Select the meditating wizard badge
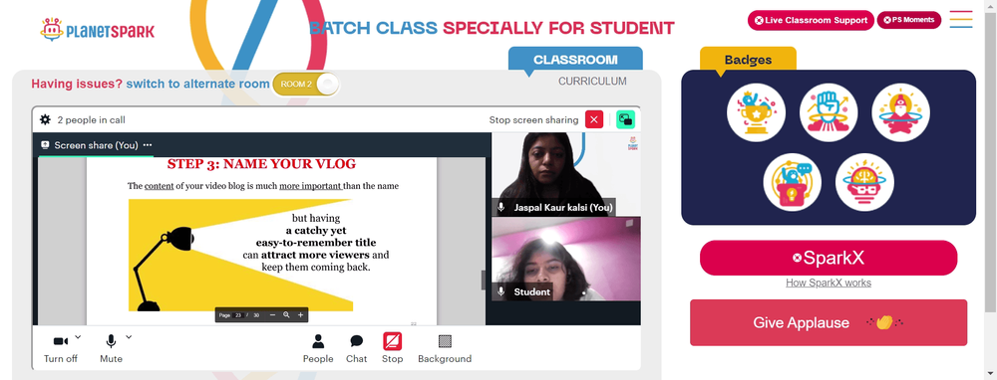The image size is (997, 380). [x=901, y=113]
